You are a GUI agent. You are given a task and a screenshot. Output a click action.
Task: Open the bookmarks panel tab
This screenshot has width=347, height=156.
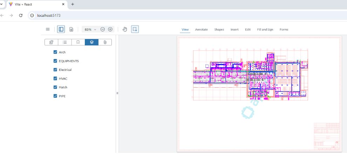pyautogui.click(x=78, y=42)
